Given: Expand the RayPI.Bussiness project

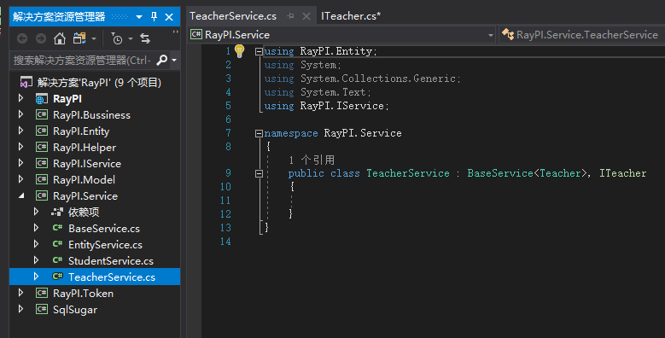Looking at the screenshot, I should (x=20, y=114).
